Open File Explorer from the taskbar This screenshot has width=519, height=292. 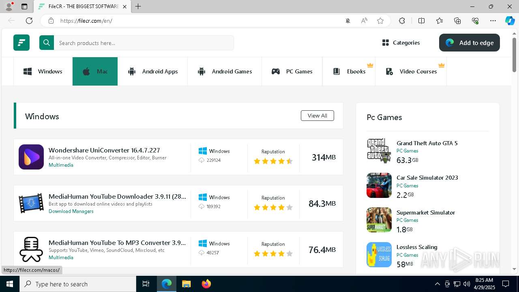pyautogui.click(x=186, y=284)
